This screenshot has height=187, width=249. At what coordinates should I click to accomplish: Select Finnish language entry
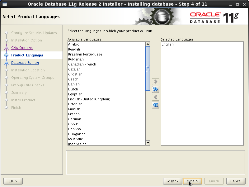[106, 109]
